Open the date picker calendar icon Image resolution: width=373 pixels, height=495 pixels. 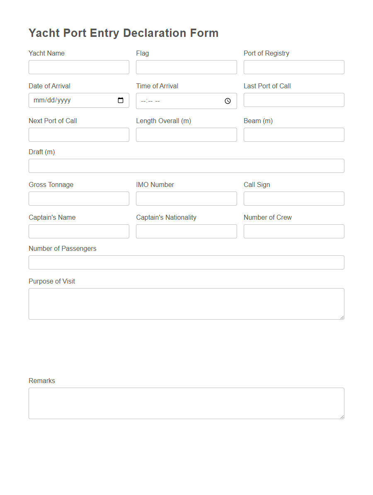click(x=121, y=100)
